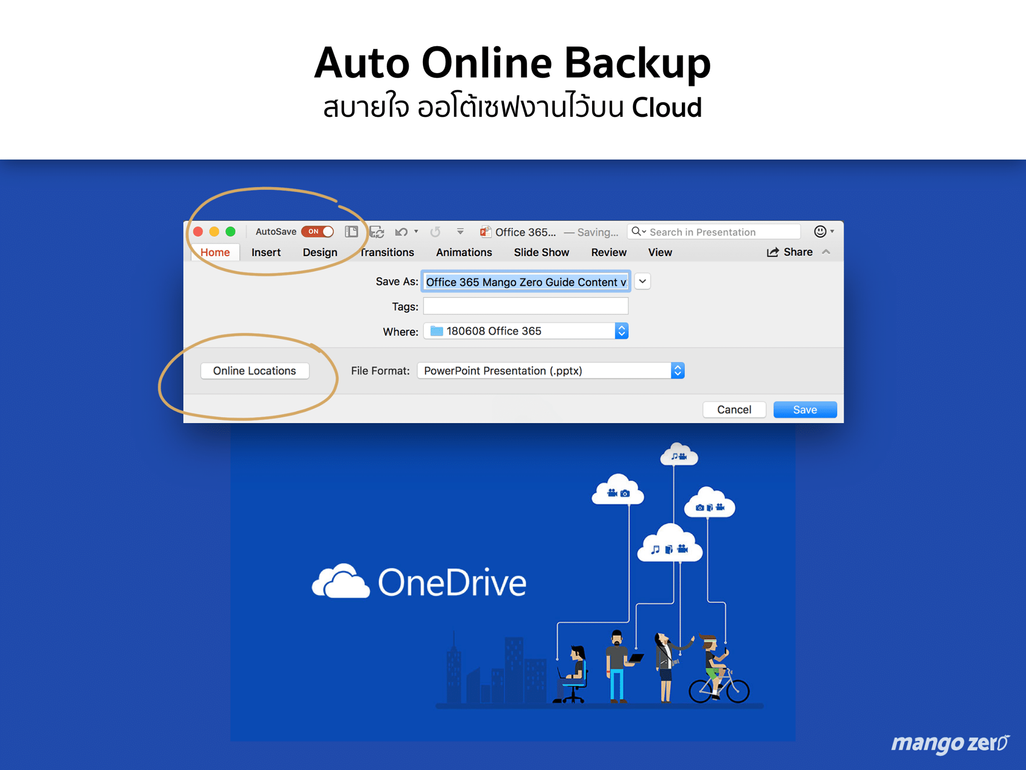Click the smiley feedback icon
Image resolution: width=1026 pixels, height=770 pixels.
point(820,231)
